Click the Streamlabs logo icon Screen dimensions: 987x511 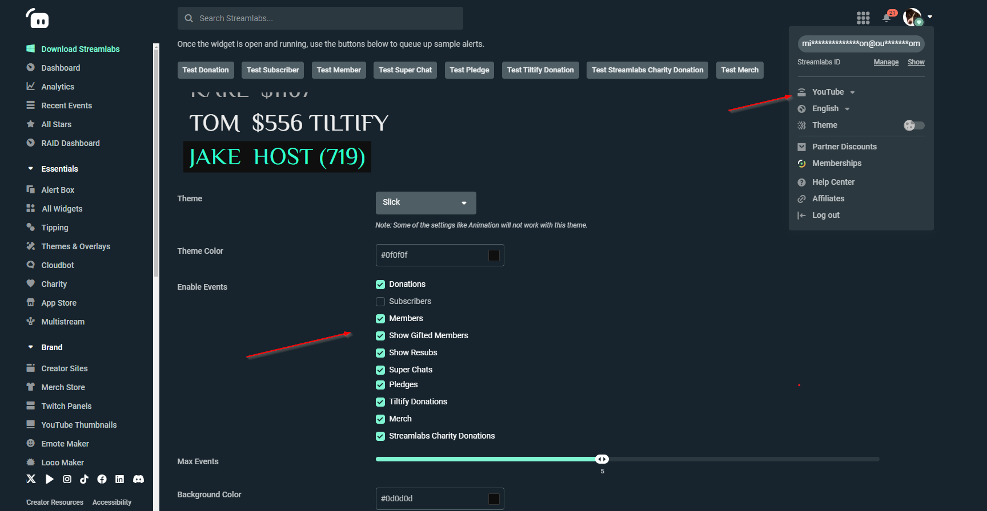tap(38, 18)
